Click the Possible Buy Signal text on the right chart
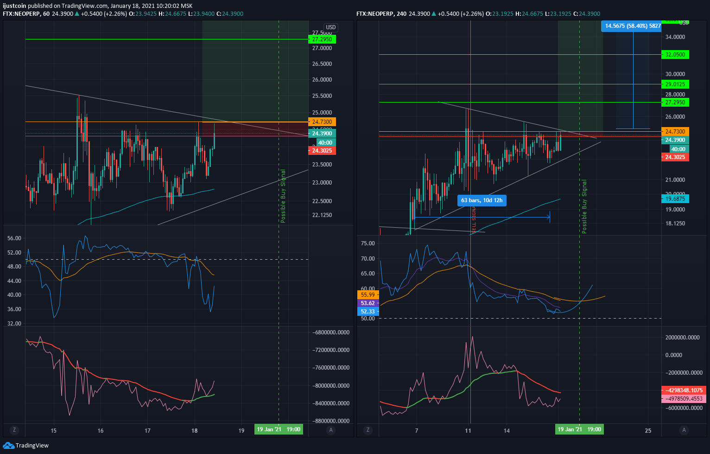 point(584,206)
